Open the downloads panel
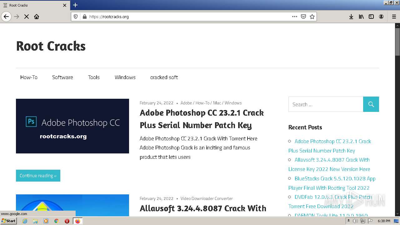Image resolution: width=400 pixels, height=225 pixels. point(351,17)
